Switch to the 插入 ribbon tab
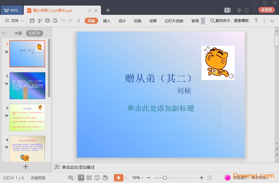 click(x=106, y=21)
